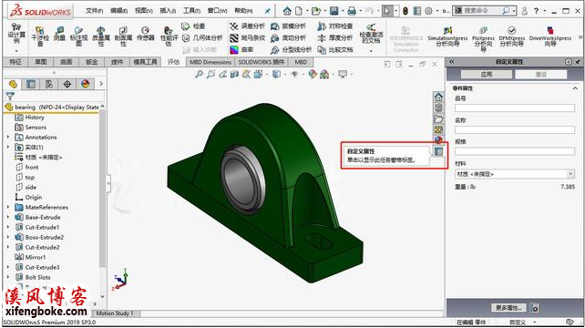Click the 自定义属性 custom properties task pane tab
The width and height of the screenshot is (585, 328).
pos(439,151)
